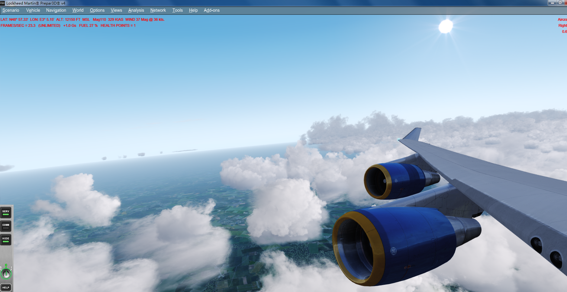Select the green indicator light on SERV button
Screen dimensions: 567x292
[x=6, y=215]
